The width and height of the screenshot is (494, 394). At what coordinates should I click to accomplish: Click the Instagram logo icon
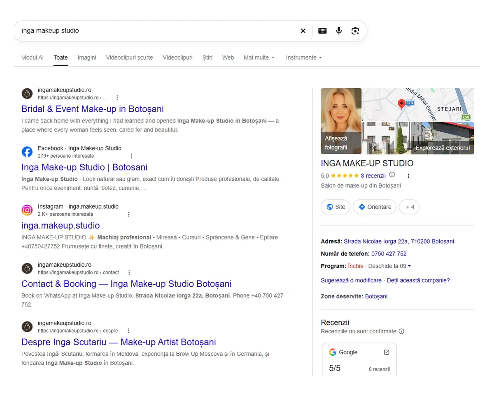(x=27, y=210)
